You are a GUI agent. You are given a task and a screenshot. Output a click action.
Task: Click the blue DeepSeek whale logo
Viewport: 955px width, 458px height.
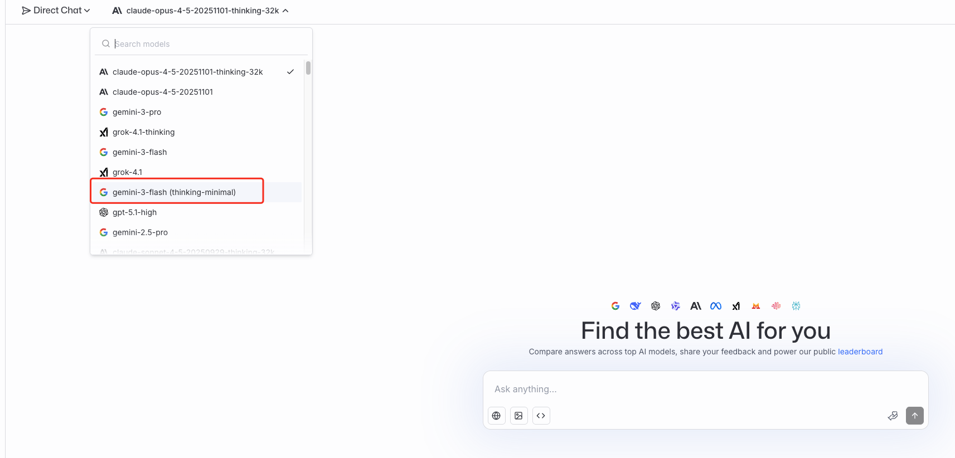pos(636,306)
